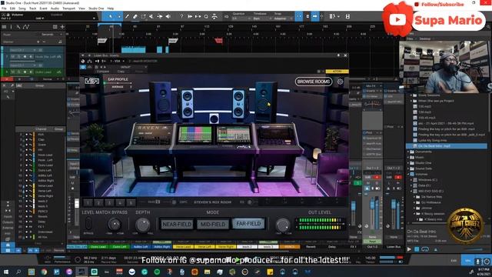The image size is (492, 277).
Task: Select the Arrow tool in the toolbar
Action: click(111, 16)
